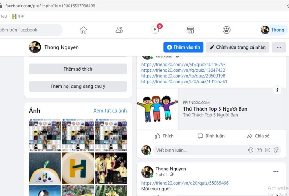289x196 pixels.
Task: Open the cartoon face with H photo thumbnail
Action: [x=45, y=168]
